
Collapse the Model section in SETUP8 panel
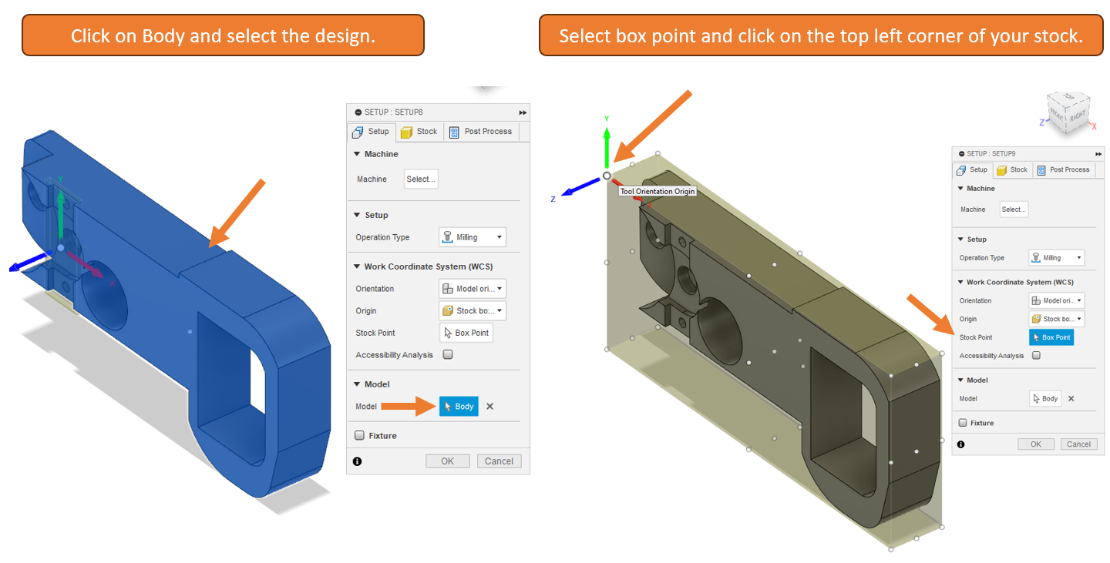click(357, 384)
